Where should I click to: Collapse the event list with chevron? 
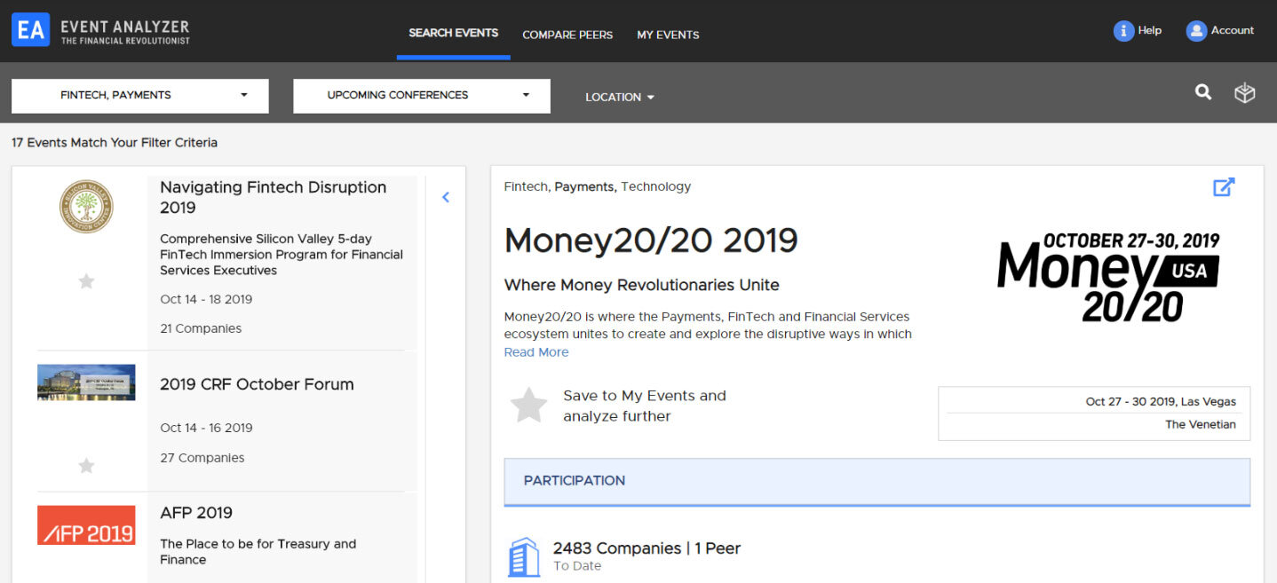tap(446, 198)
